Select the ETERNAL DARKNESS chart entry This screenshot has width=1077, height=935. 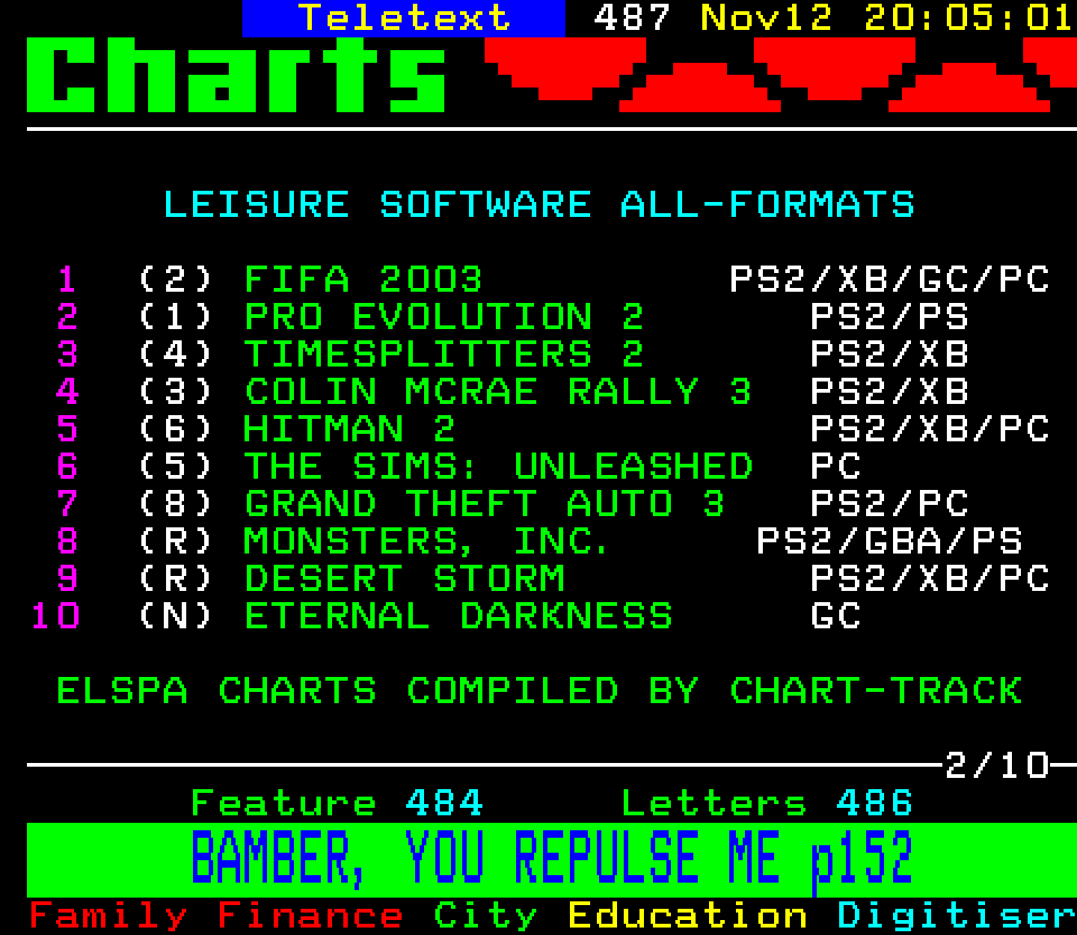coord(458,616)
